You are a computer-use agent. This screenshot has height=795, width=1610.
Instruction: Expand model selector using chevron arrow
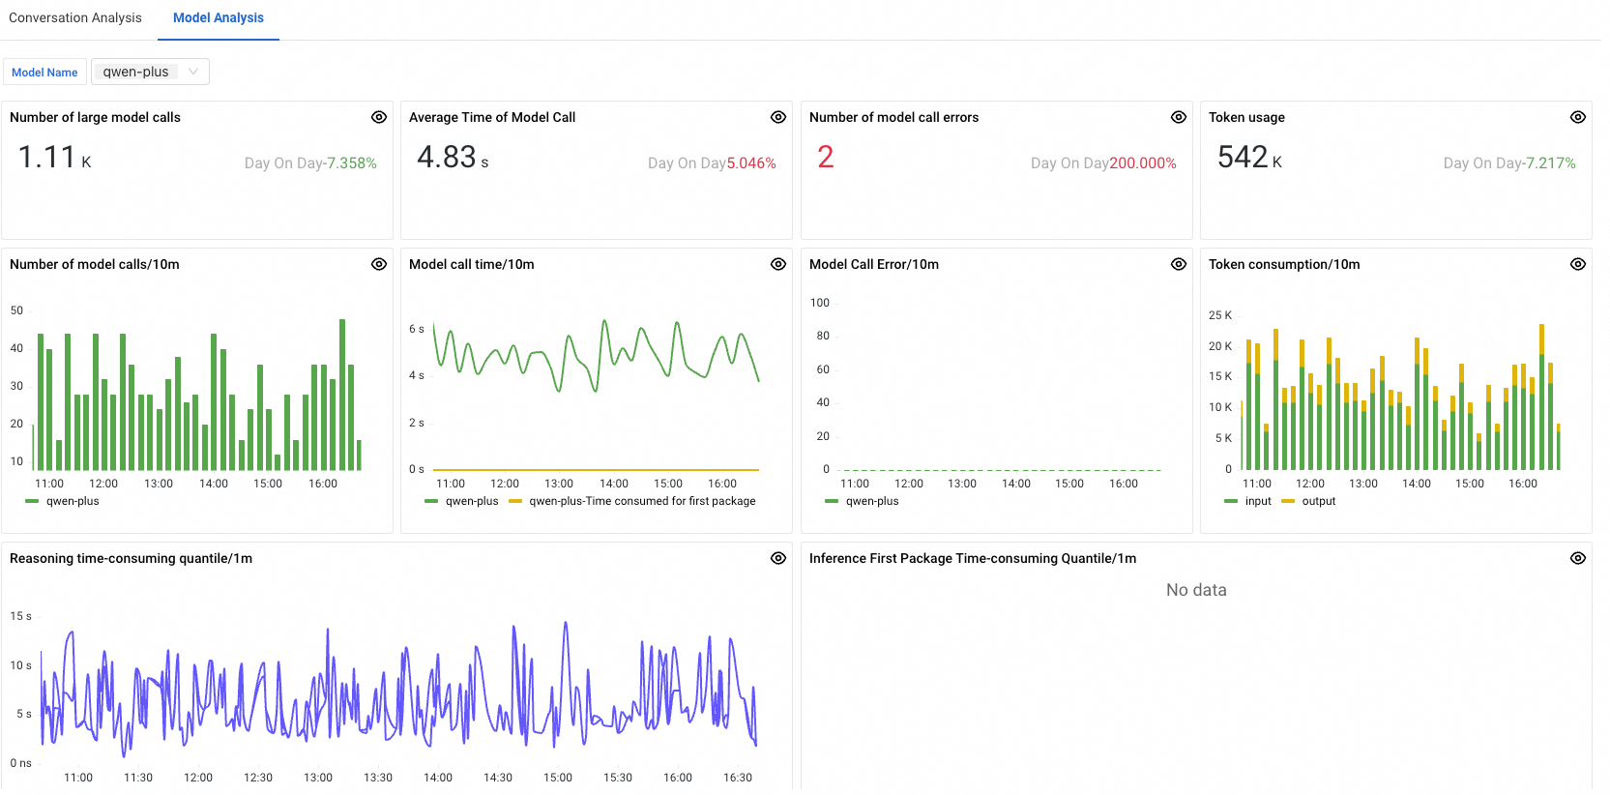click(193, 72)
